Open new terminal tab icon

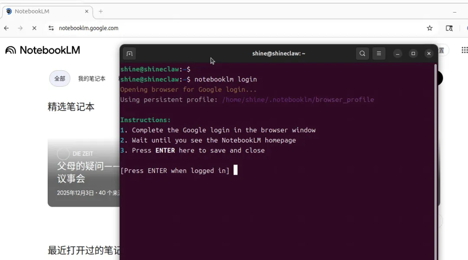(x=129, y=54)
